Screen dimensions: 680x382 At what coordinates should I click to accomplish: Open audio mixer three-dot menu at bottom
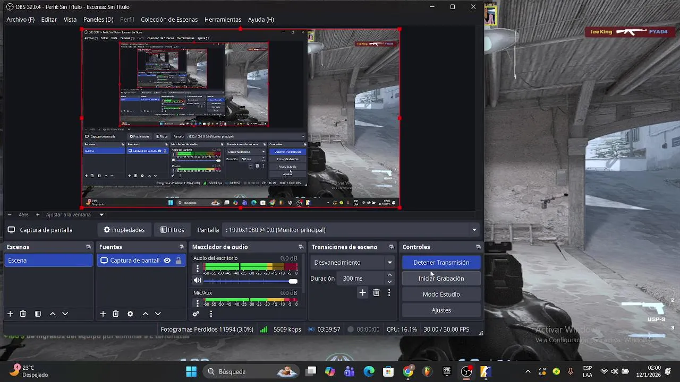(x=211, y=314)
